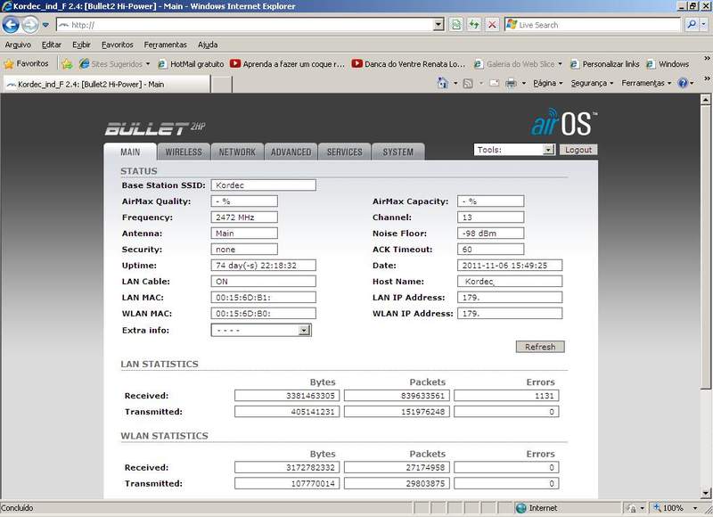
Task: Click the Date value '2011-11-06 15:49:25'
Action: (x=510, y=265)
